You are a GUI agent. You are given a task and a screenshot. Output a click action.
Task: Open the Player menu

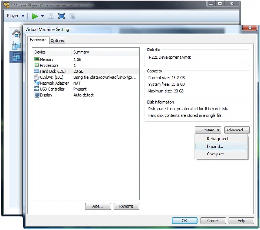[16, 16]
